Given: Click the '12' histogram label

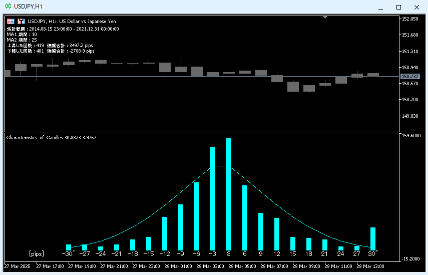Looking at the screenshot, I should pos(277,254).
